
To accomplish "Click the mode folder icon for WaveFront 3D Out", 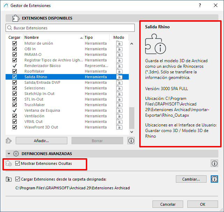I will [x=119, y=127].
